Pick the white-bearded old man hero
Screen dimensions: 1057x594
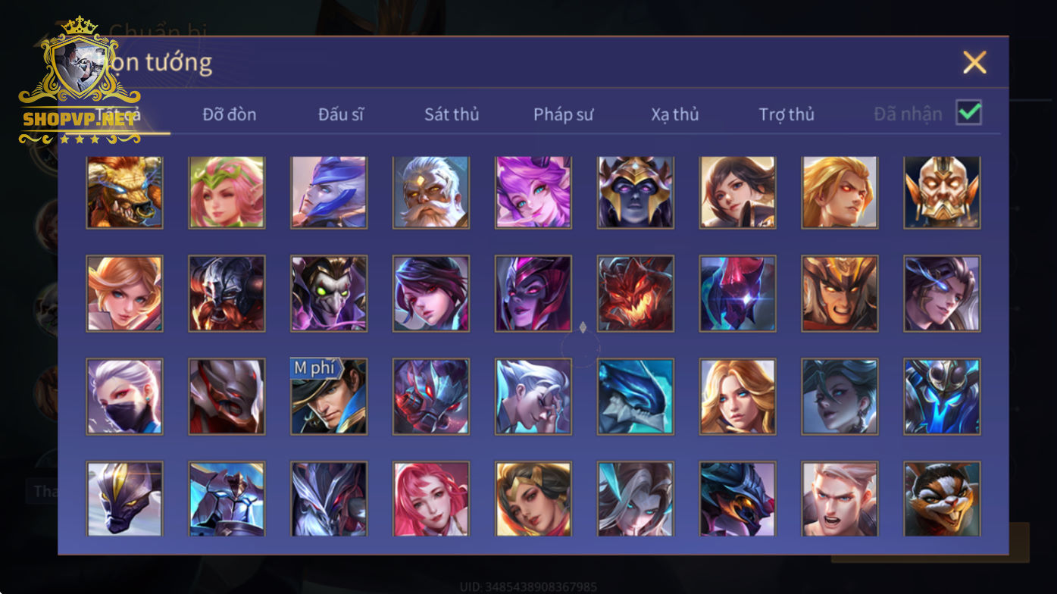[430, 192]
